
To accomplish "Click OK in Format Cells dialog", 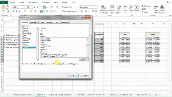I will (x=74, y=75).
